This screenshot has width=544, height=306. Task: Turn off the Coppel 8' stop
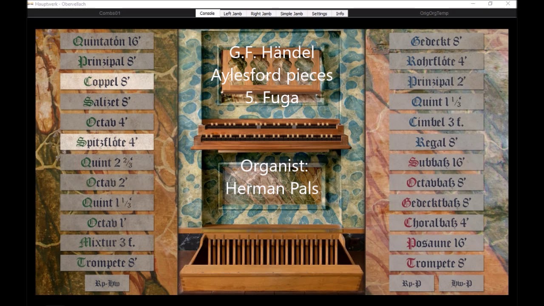(107, 82)
